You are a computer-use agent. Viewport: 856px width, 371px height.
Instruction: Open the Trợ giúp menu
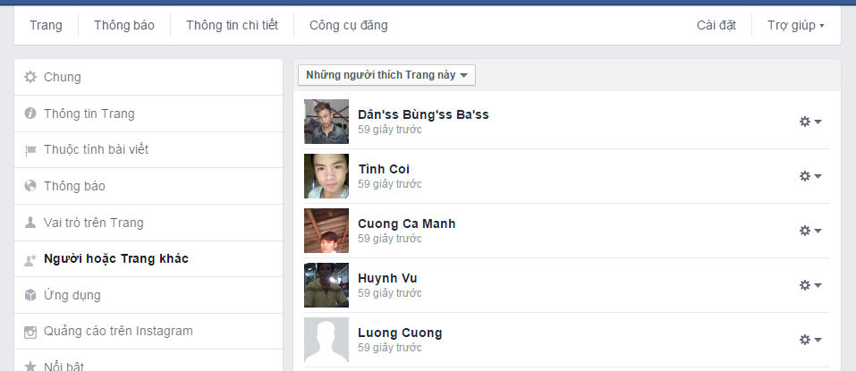coord(795,25)
